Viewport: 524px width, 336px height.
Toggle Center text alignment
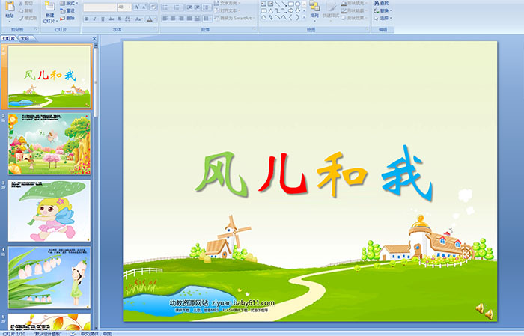click(173, 19)
